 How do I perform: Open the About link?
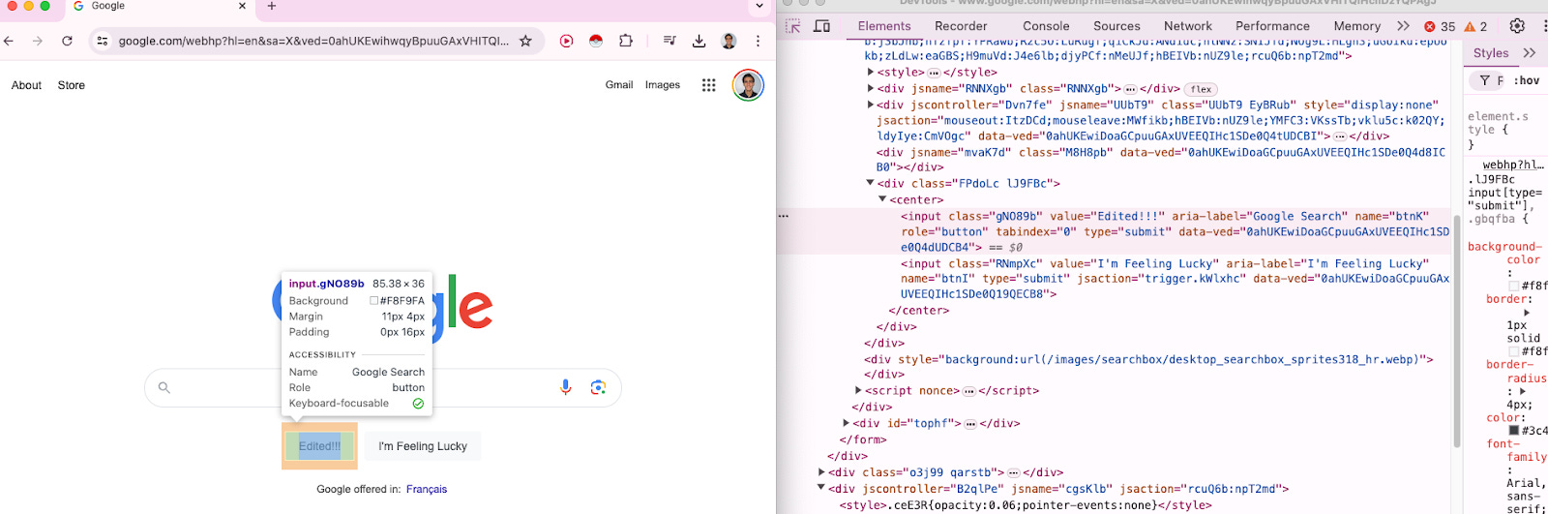(26, 85)
